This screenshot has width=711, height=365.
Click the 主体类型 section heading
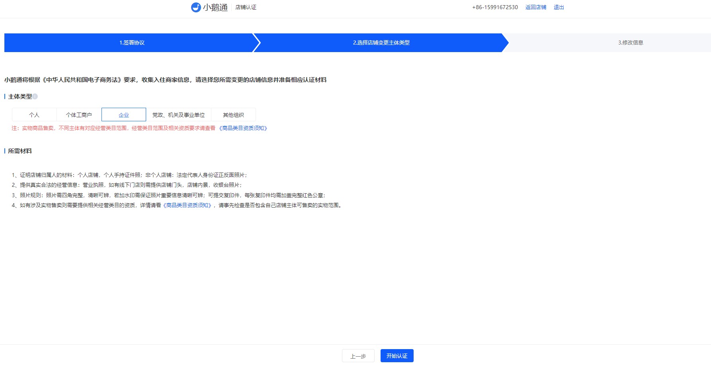click(x=20, y=97)
